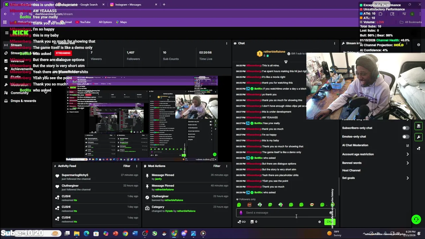Image resolution: width=425 pixels, height=239 pixels.
Task: Click scroll-to-bottom arrow at chat top
Action: pos(286,62)
